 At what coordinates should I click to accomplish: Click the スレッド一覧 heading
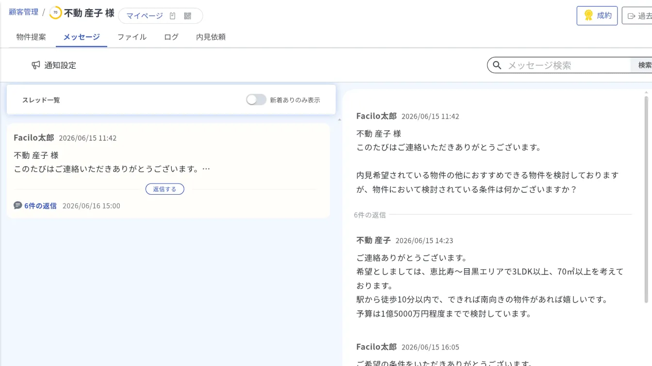click(x=41, y=100)
